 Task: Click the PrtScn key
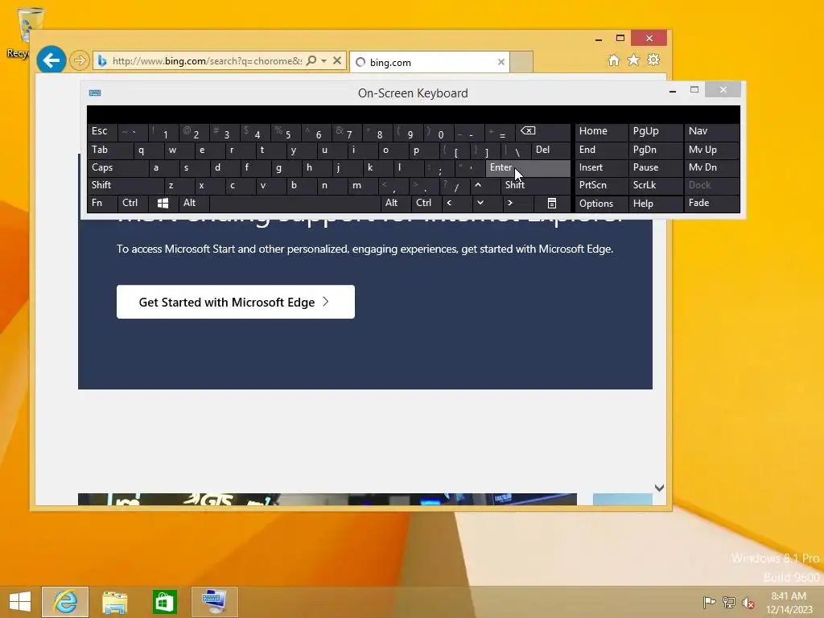point(601,185)
